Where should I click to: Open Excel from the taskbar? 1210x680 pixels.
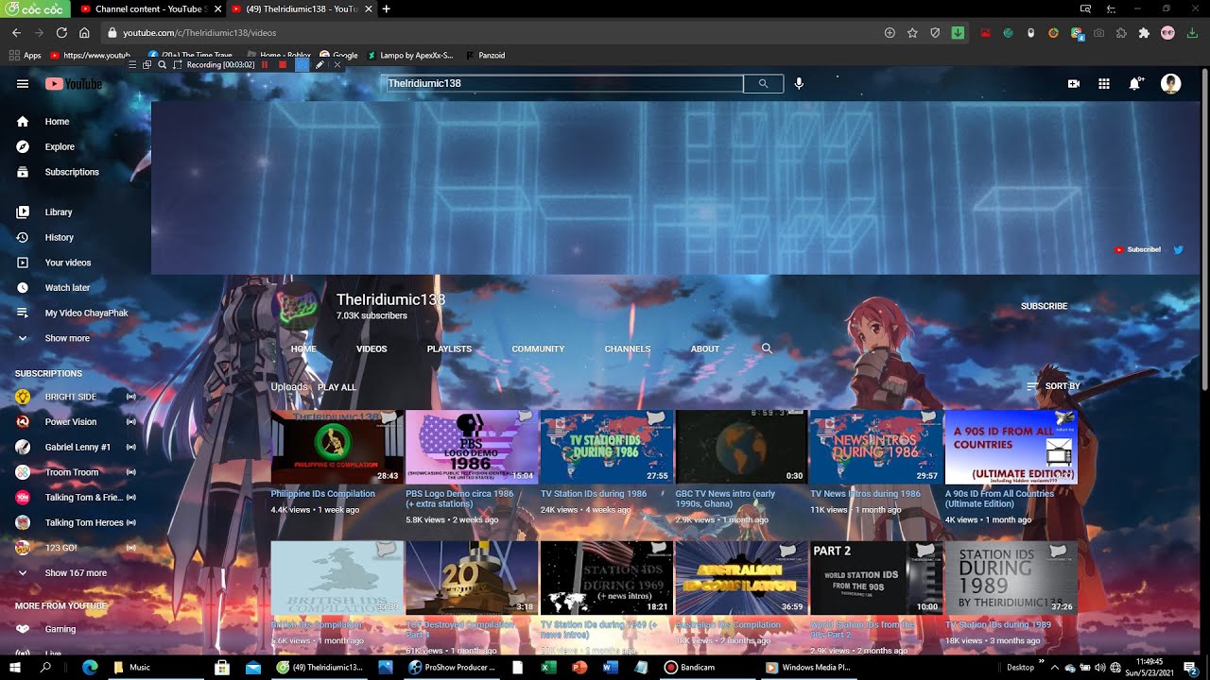[x=547, y=667]
